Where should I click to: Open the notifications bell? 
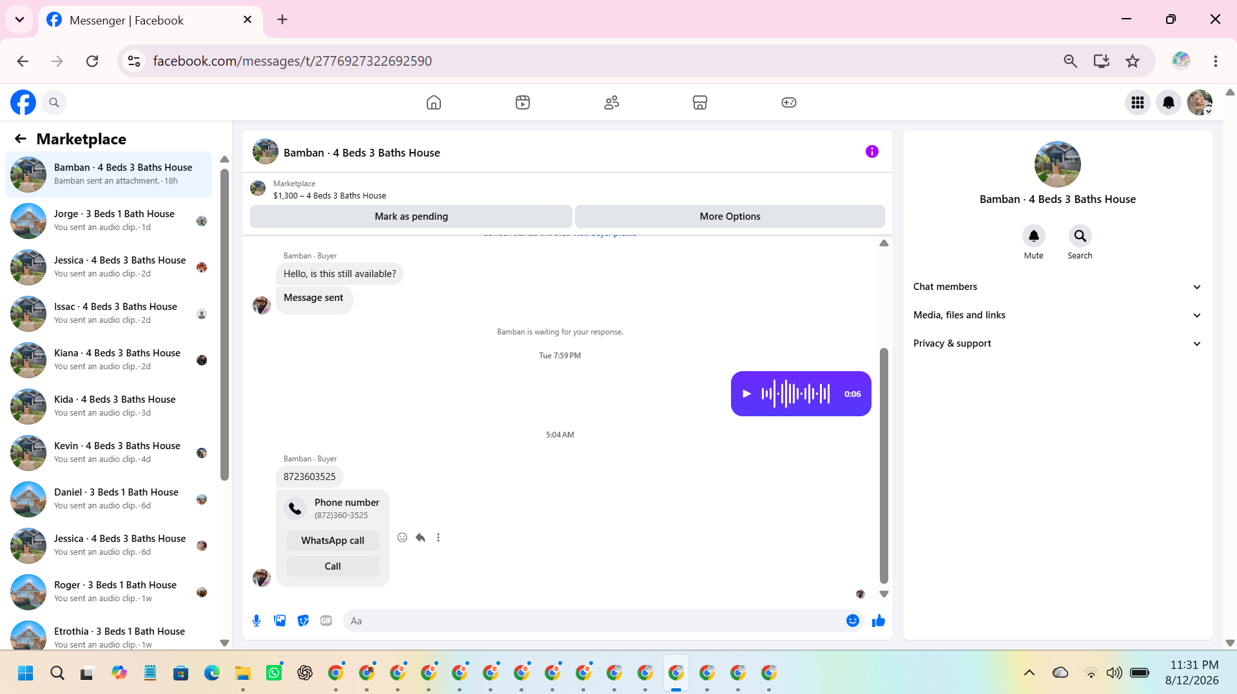pyautogui.click(x=1169, y=102)
